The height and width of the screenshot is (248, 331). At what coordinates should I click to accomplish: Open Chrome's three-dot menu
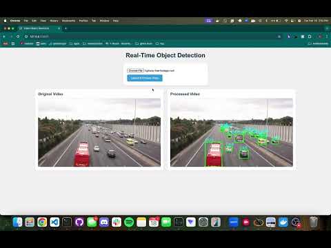[327, 37]
